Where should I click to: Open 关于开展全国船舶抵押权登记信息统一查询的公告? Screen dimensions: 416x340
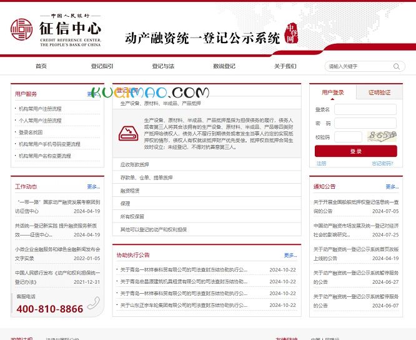click(x=356, y=206)
